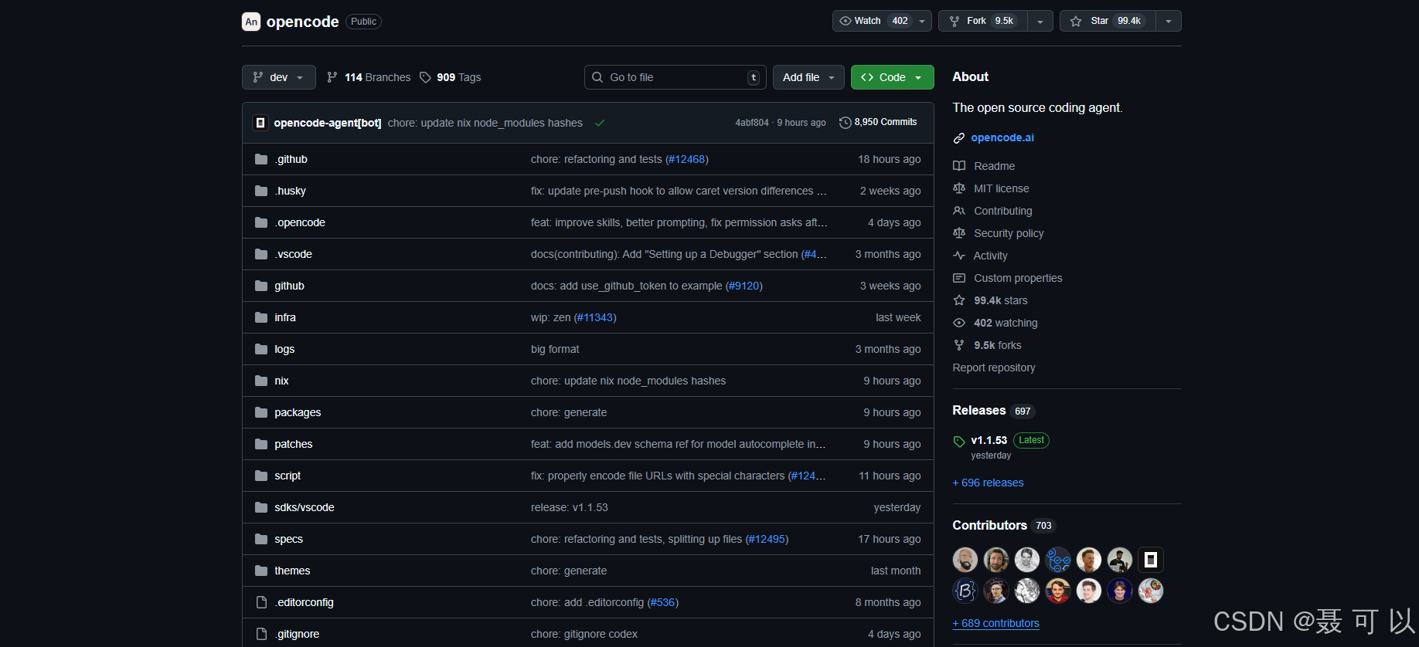The width and height of the screenshot is (1419, 647).
Task: Expand the Fork options dropdown arrow
Action: [1040, 21]
